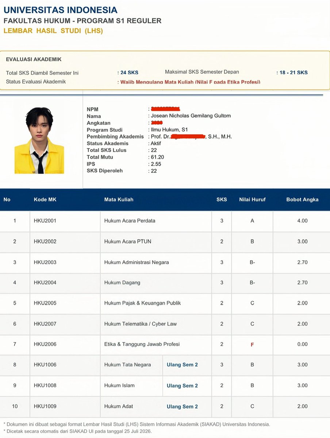The height and width of the screenshot is (438, 330).
Task: Select the 'Hukum Dagang' course name
Action: [x=122, y=283]
